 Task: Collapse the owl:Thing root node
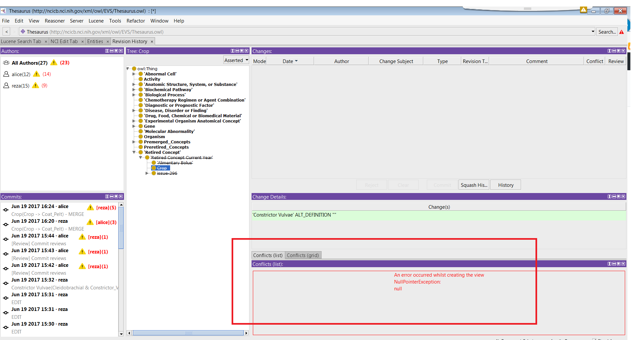click(x=128, y=69)
